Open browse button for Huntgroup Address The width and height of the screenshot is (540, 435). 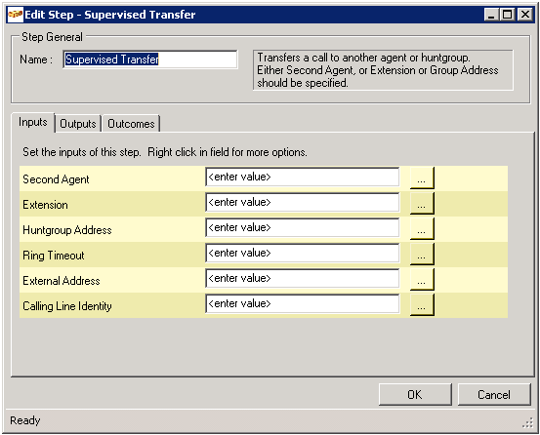coord(422,228)
